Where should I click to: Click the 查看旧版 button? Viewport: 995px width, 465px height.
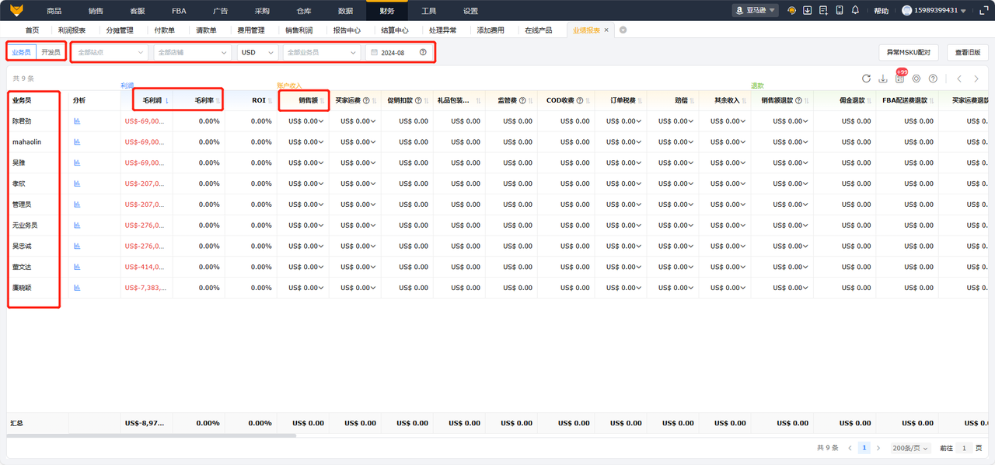tap(967, 52)
